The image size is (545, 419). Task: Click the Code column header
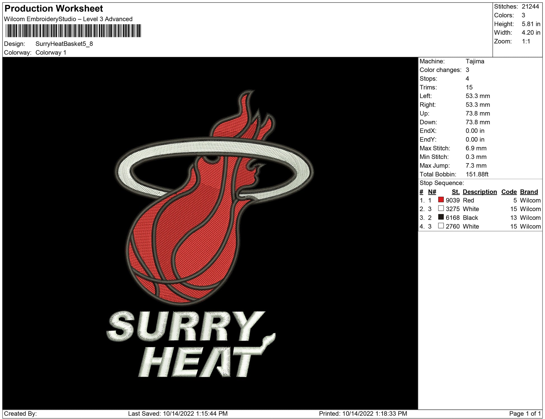click(x=509, y=192)
